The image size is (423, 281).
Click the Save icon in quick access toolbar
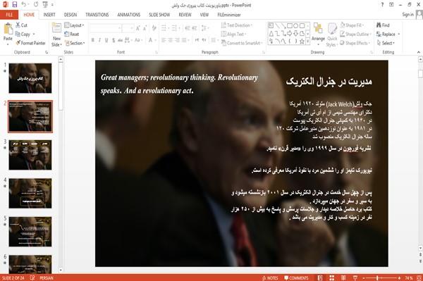(x=15, y=5)
